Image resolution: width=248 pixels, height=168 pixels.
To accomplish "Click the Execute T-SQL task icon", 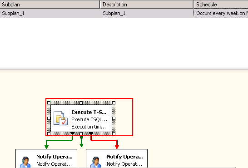I will pyautogui.click(x=60, y=118).
